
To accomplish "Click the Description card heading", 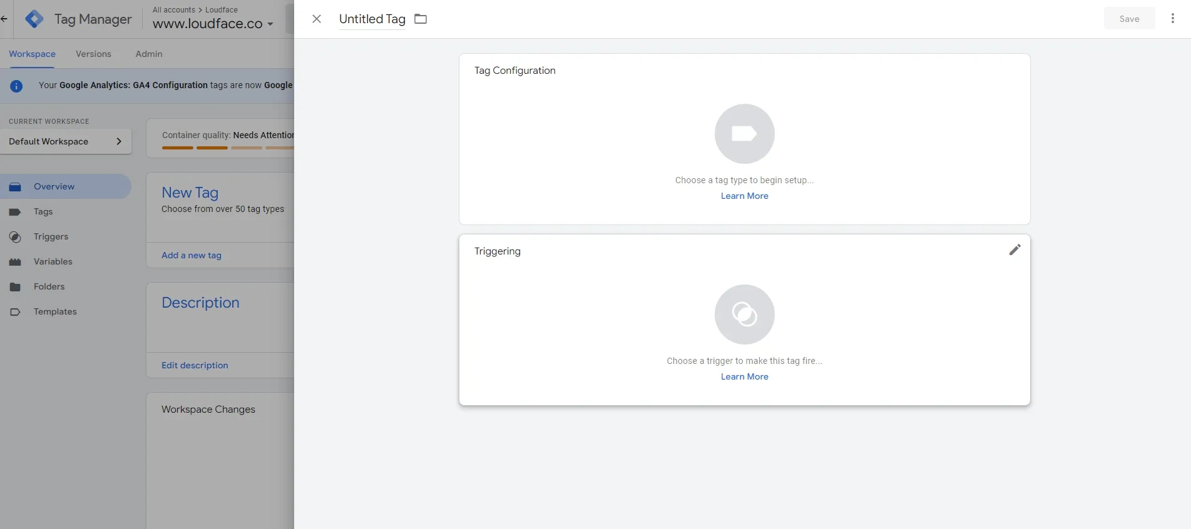I will pos(200,303).
